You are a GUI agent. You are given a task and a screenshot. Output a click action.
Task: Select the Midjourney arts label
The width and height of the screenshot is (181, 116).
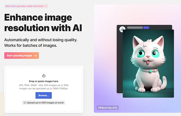tap(107, 108)
